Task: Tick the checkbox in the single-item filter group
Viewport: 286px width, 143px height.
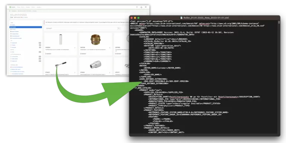Action: point(11,52)
